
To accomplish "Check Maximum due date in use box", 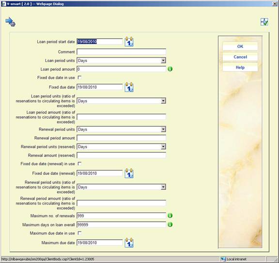I will [80, 233].
